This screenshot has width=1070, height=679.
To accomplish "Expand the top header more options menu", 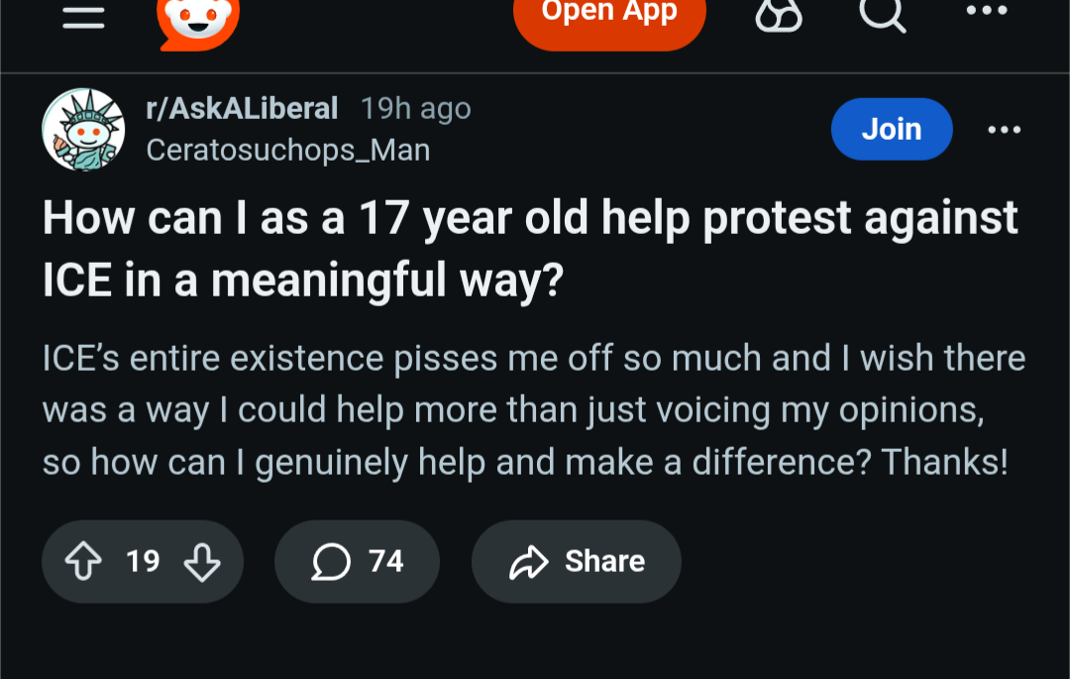I will (x=986, y=12).
